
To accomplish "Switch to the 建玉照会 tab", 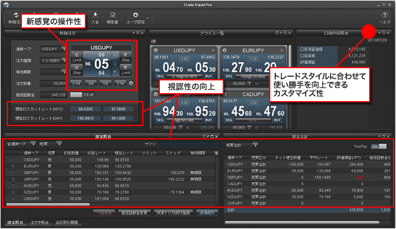I will 15,222.
